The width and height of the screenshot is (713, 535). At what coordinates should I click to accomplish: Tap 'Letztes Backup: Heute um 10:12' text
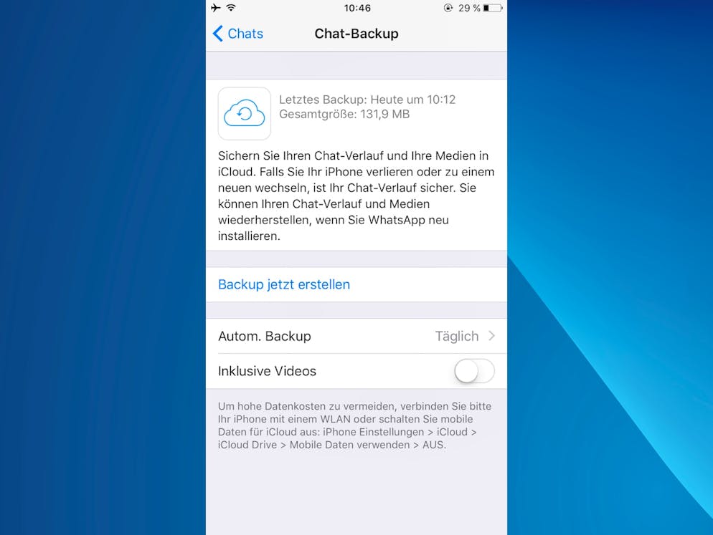tap(367, 100)
